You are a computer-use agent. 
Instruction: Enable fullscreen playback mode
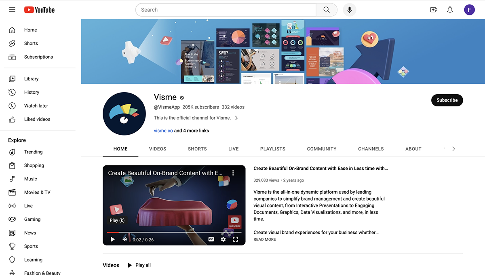click(x=236, y=239)
